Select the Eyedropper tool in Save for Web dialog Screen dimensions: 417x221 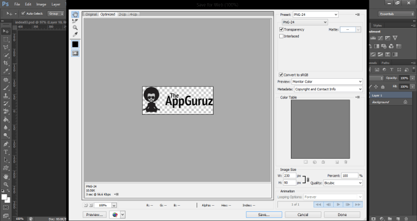pyautogui.click(x=75, y=34)
